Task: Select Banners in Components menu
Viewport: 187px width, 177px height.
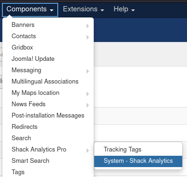Action: pyautogui.click(x=48, y=25)
